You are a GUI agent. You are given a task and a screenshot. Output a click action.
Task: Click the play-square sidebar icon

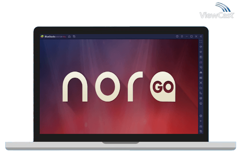201,57
